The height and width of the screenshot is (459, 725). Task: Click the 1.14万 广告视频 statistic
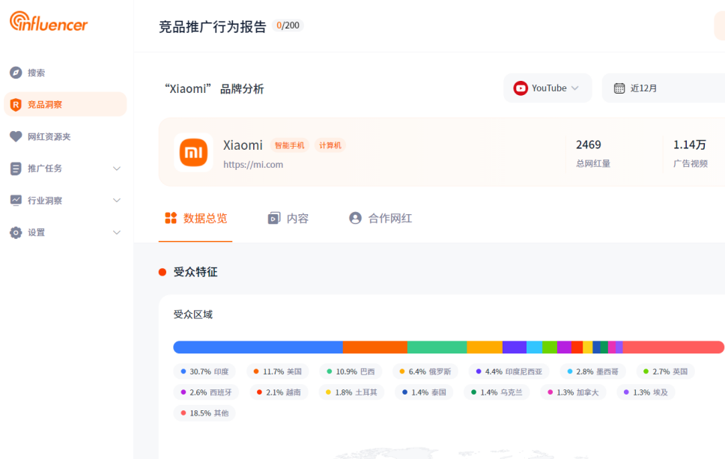[x=690, y=153]
